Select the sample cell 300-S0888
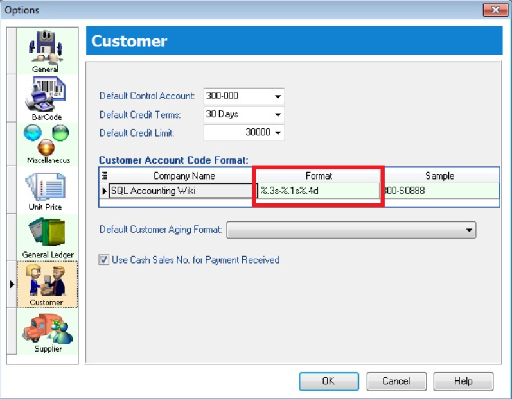The image size is (512, 399). 439,191
